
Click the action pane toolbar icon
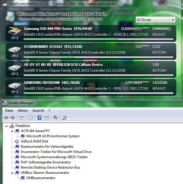[x=46, y=118]
